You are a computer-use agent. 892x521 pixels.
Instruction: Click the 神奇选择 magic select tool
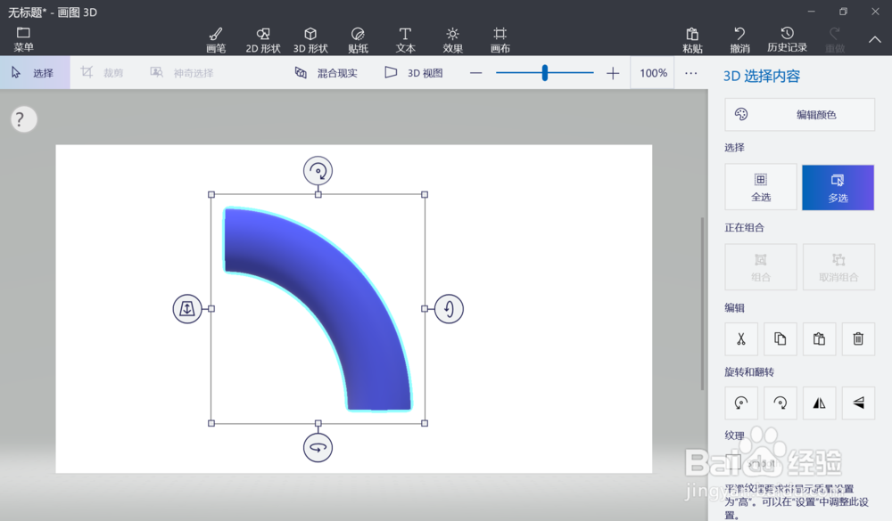pyautogui.click(x=181, y=73)
